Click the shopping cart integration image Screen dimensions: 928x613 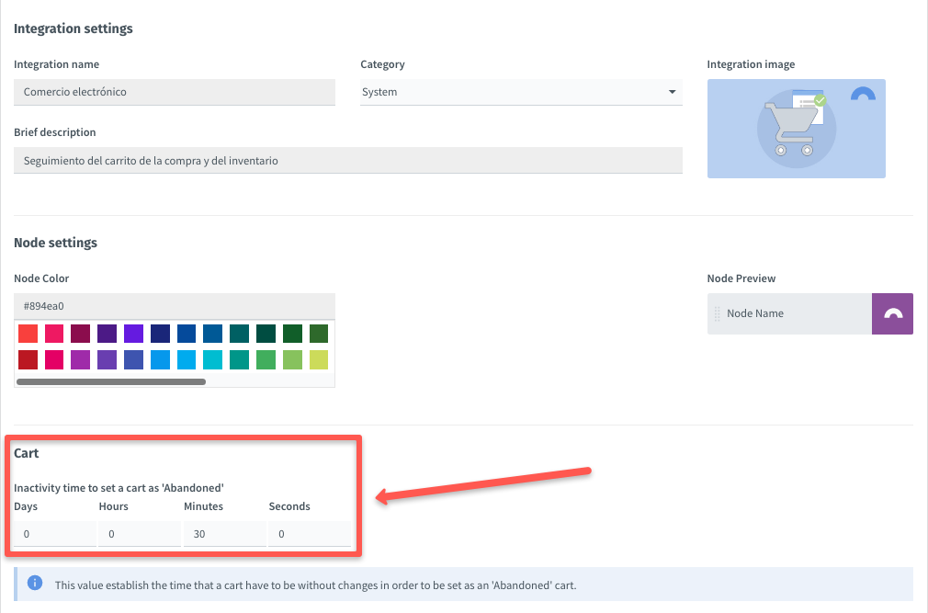coord(796,129)
